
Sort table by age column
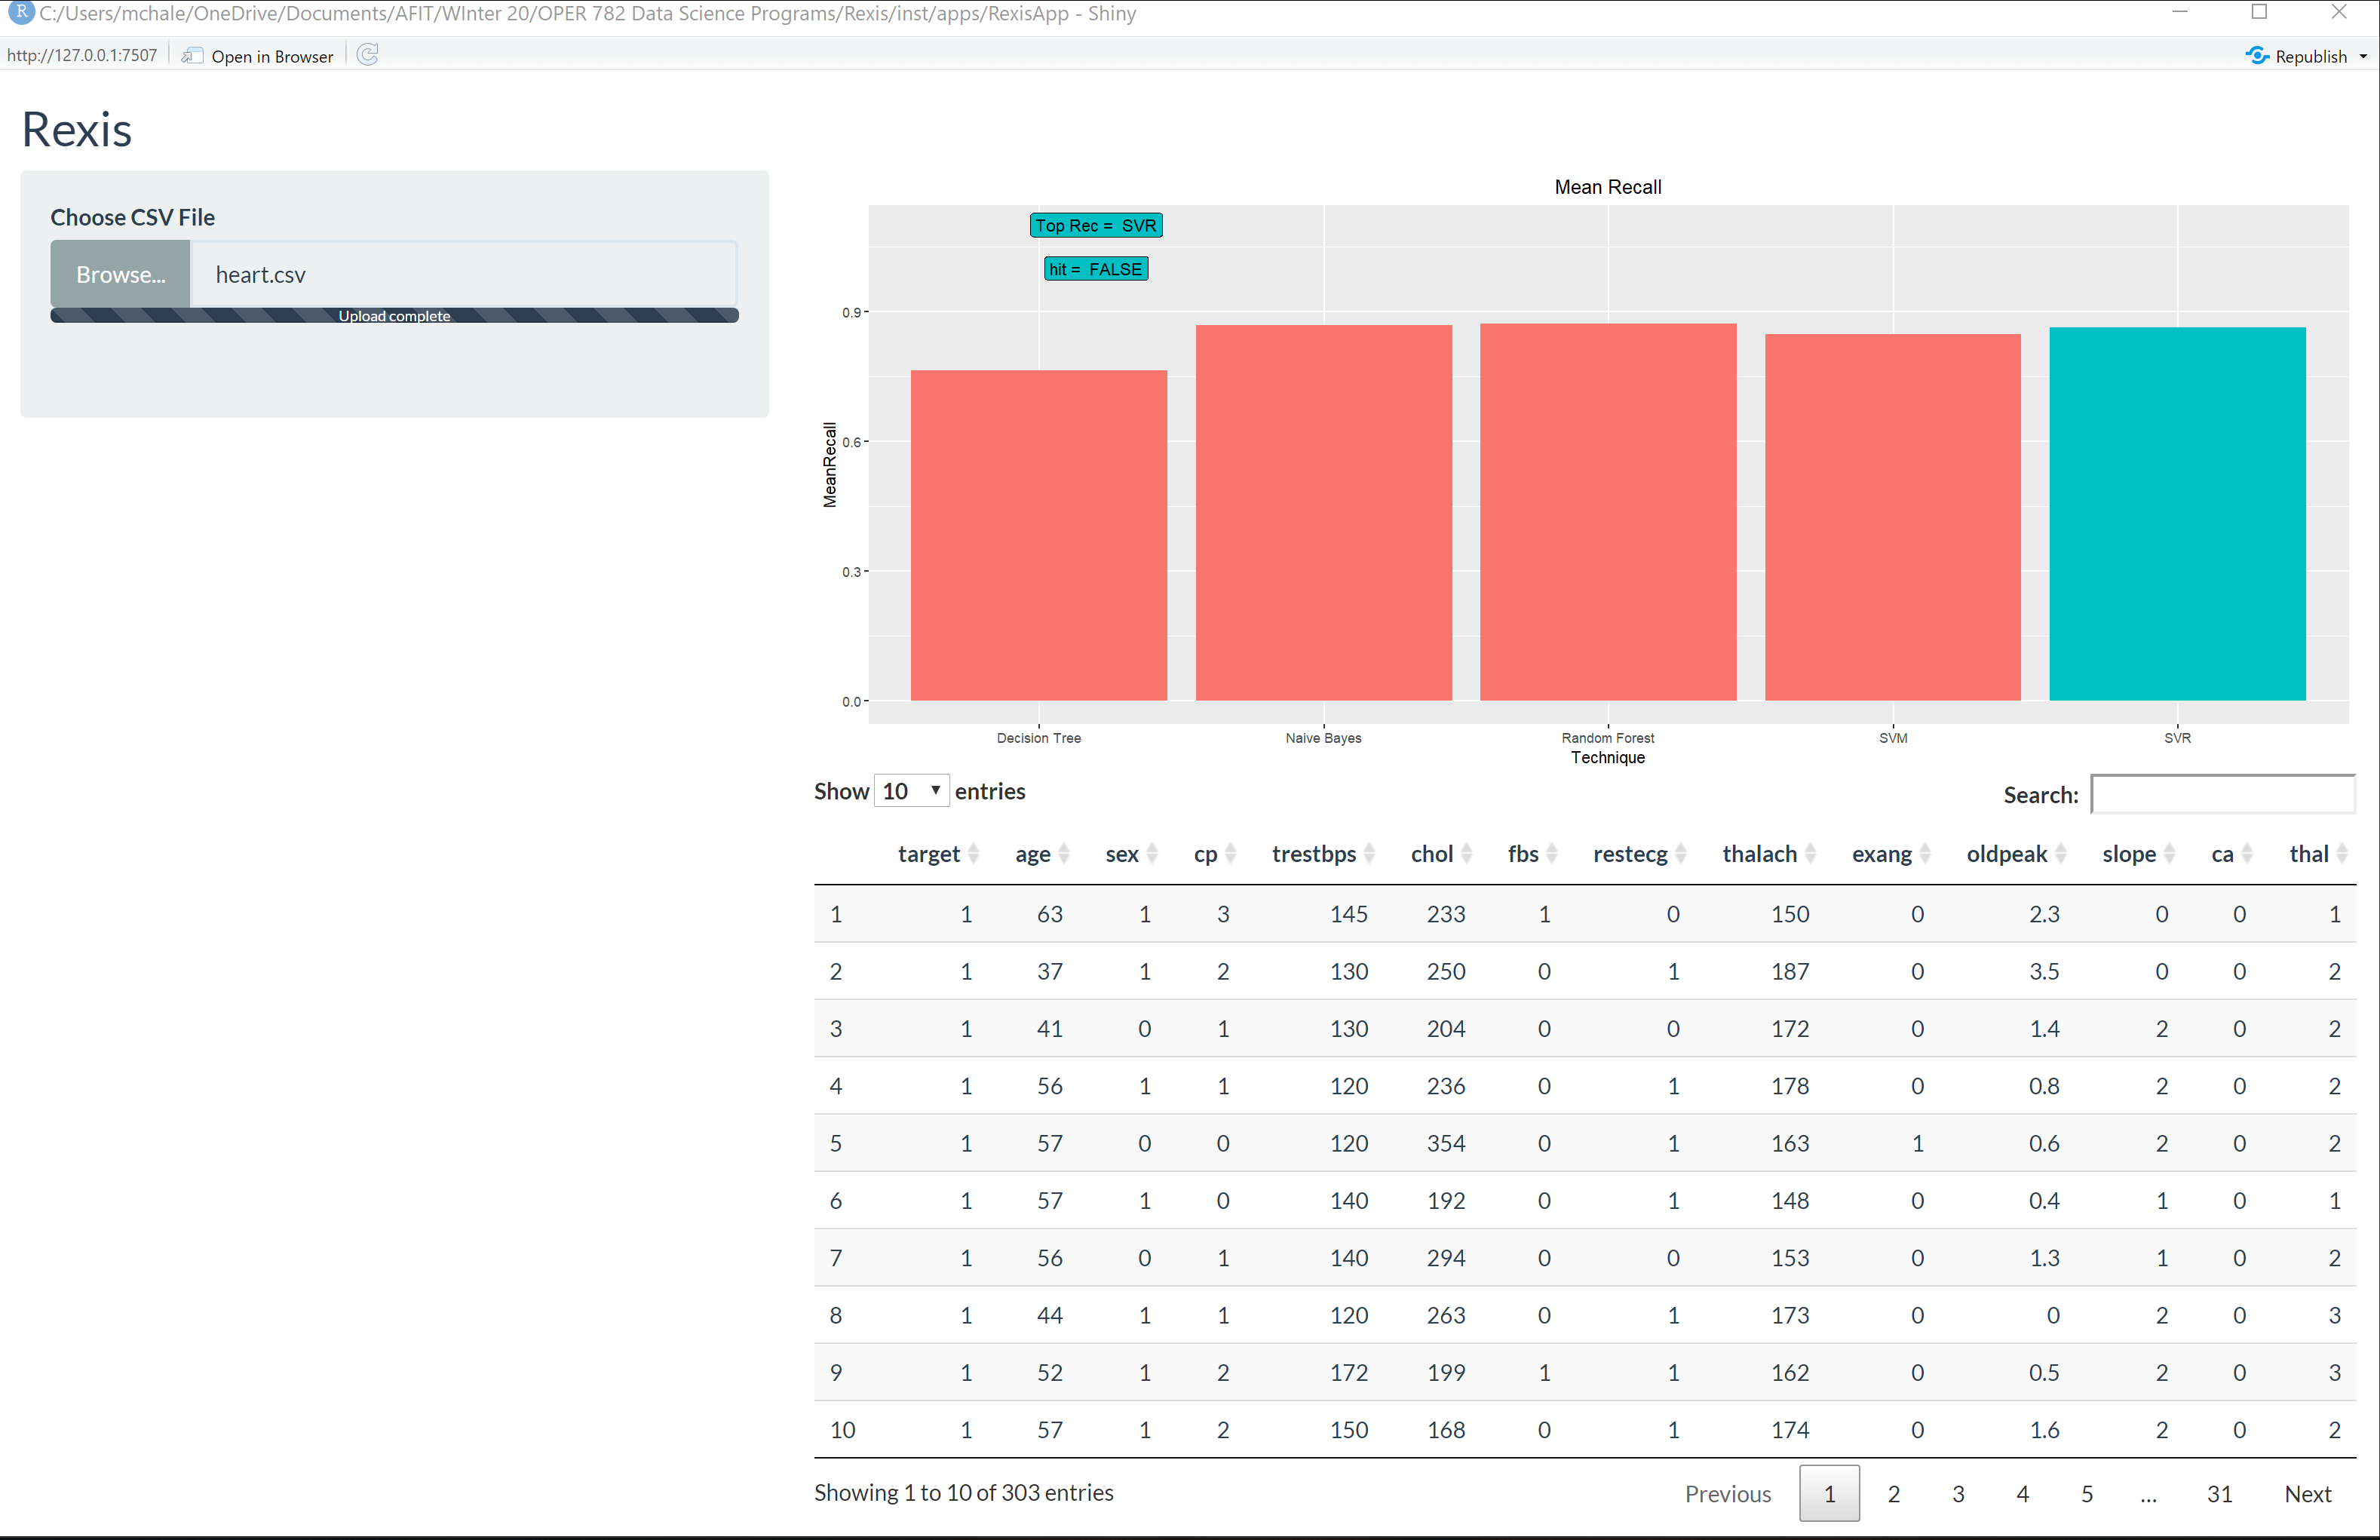click(x=1042, y=854)
